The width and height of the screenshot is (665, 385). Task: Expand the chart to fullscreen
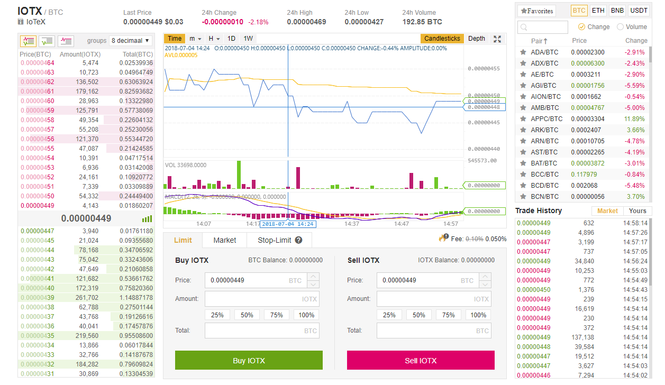497,39
